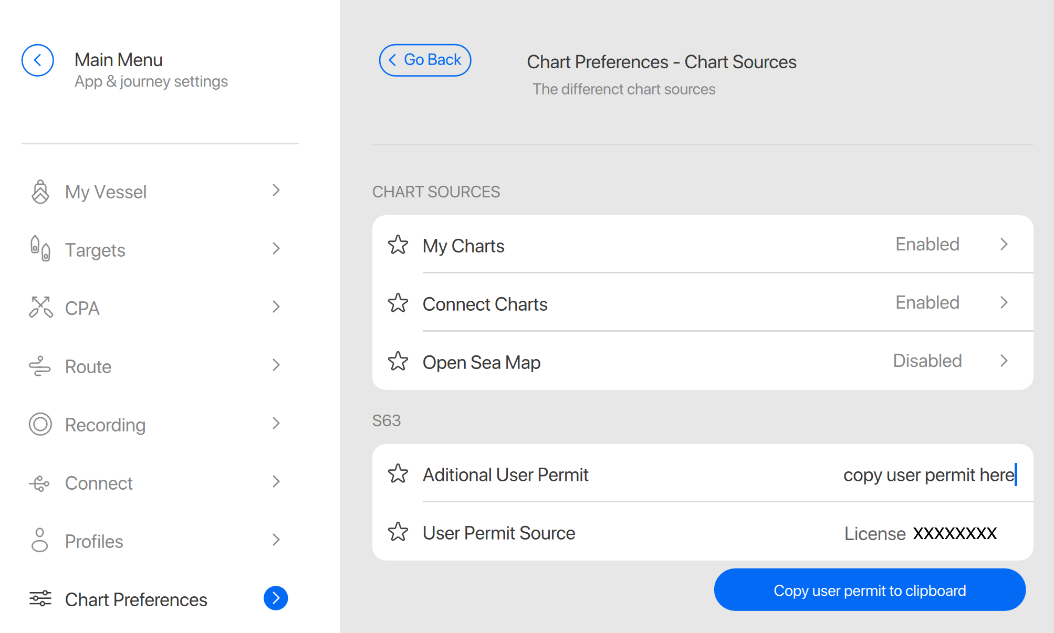Image resolution: width=1054 pixels, height=633 pixels.
Task: Star the Open Sea Map source
Action: coord(398,362)
